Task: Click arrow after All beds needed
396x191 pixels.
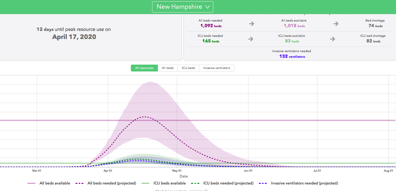Action: 251,24
